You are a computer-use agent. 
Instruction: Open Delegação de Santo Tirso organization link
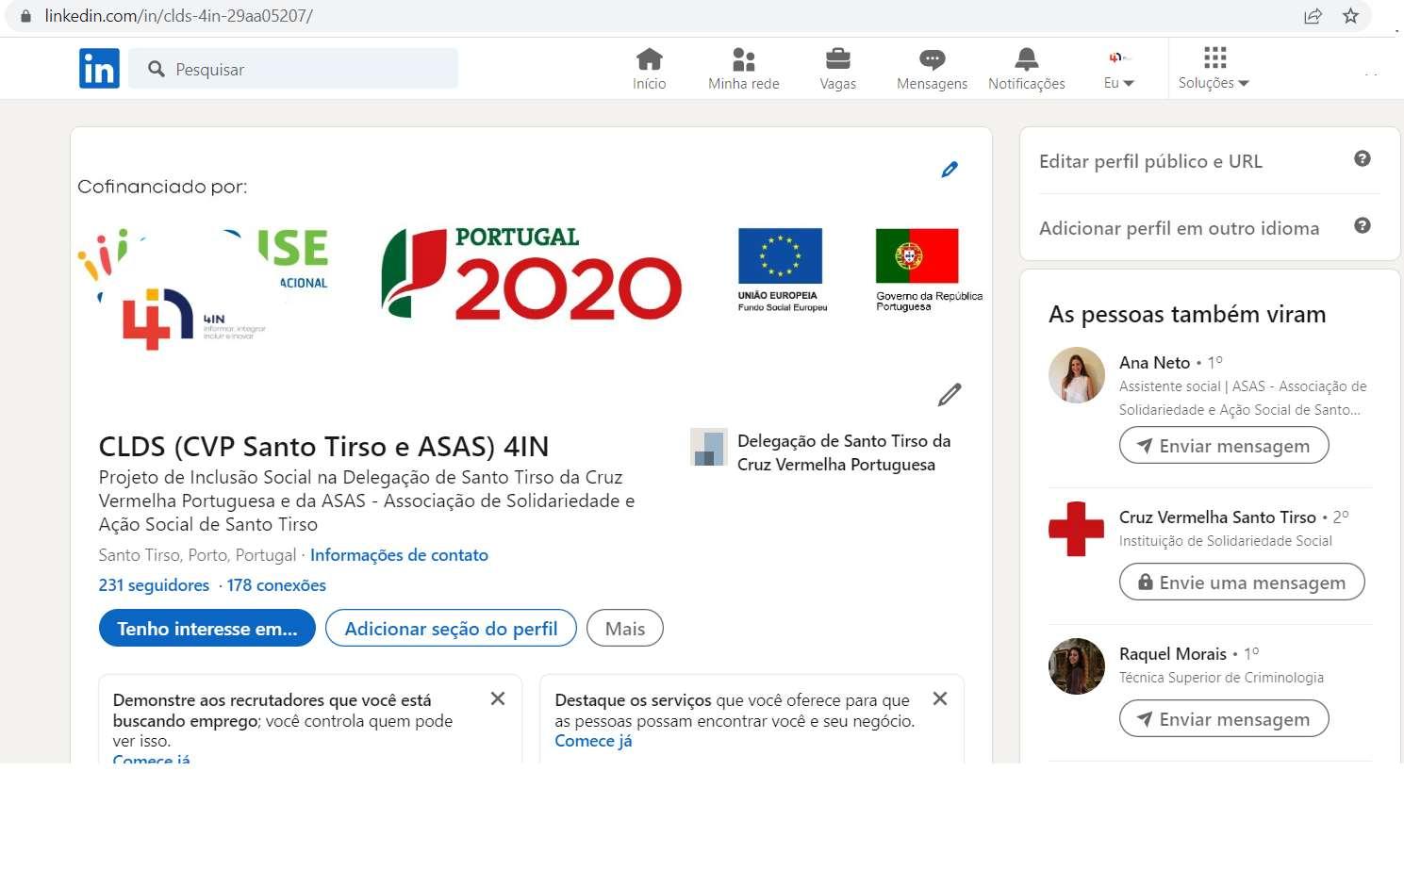[x=844, y=452]
